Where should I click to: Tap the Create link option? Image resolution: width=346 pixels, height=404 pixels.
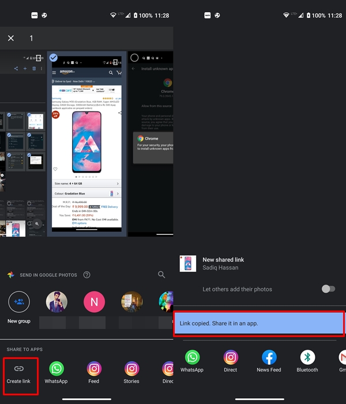(18, 374)
